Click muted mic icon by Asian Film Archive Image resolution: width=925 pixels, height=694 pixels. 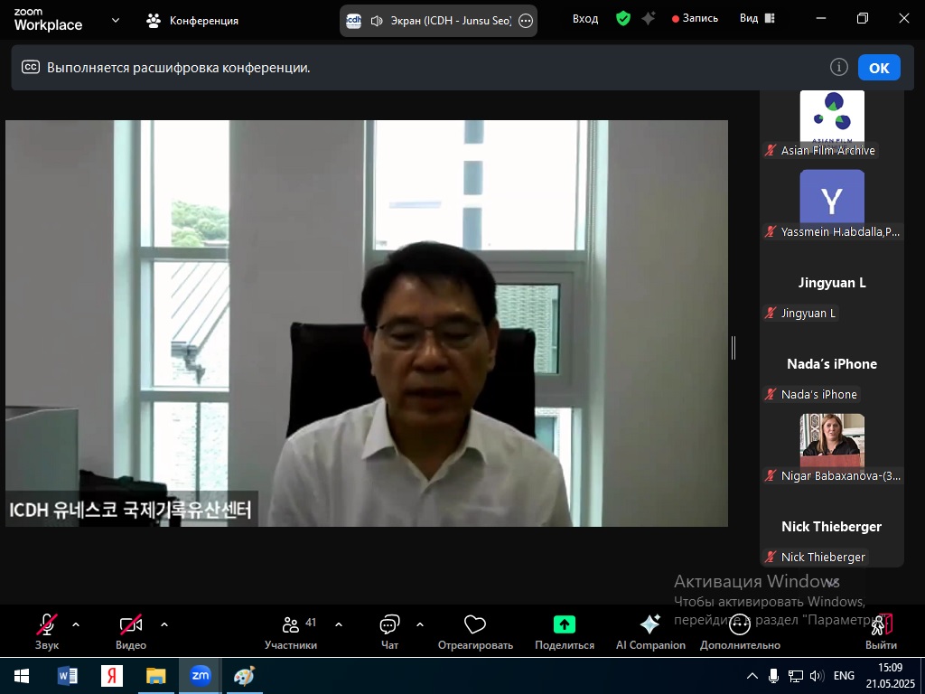[770, 151]
